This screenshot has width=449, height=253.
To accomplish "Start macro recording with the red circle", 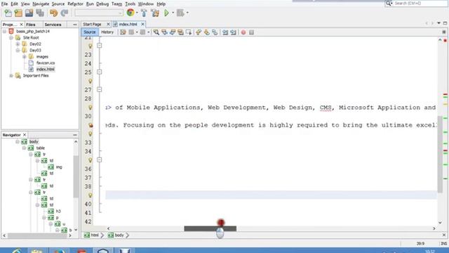I will point(243,32).
